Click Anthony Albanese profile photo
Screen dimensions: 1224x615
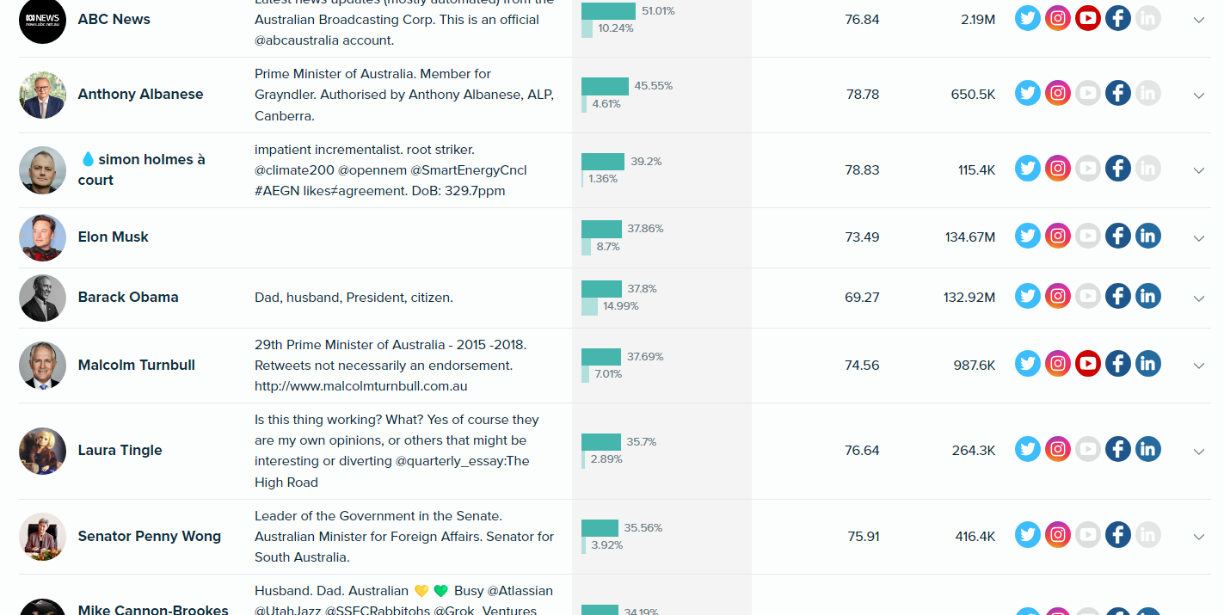(42, 95)
